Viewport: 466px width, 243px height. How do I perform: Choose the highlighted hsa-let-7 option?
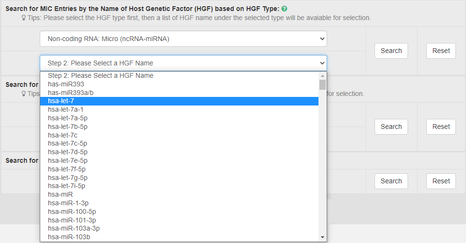click(x=61, y=101)
